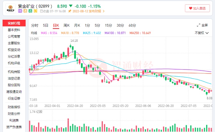Click the orange 通 badge icon
Viewport: 215px width, 132px height.
coord(25,11)
